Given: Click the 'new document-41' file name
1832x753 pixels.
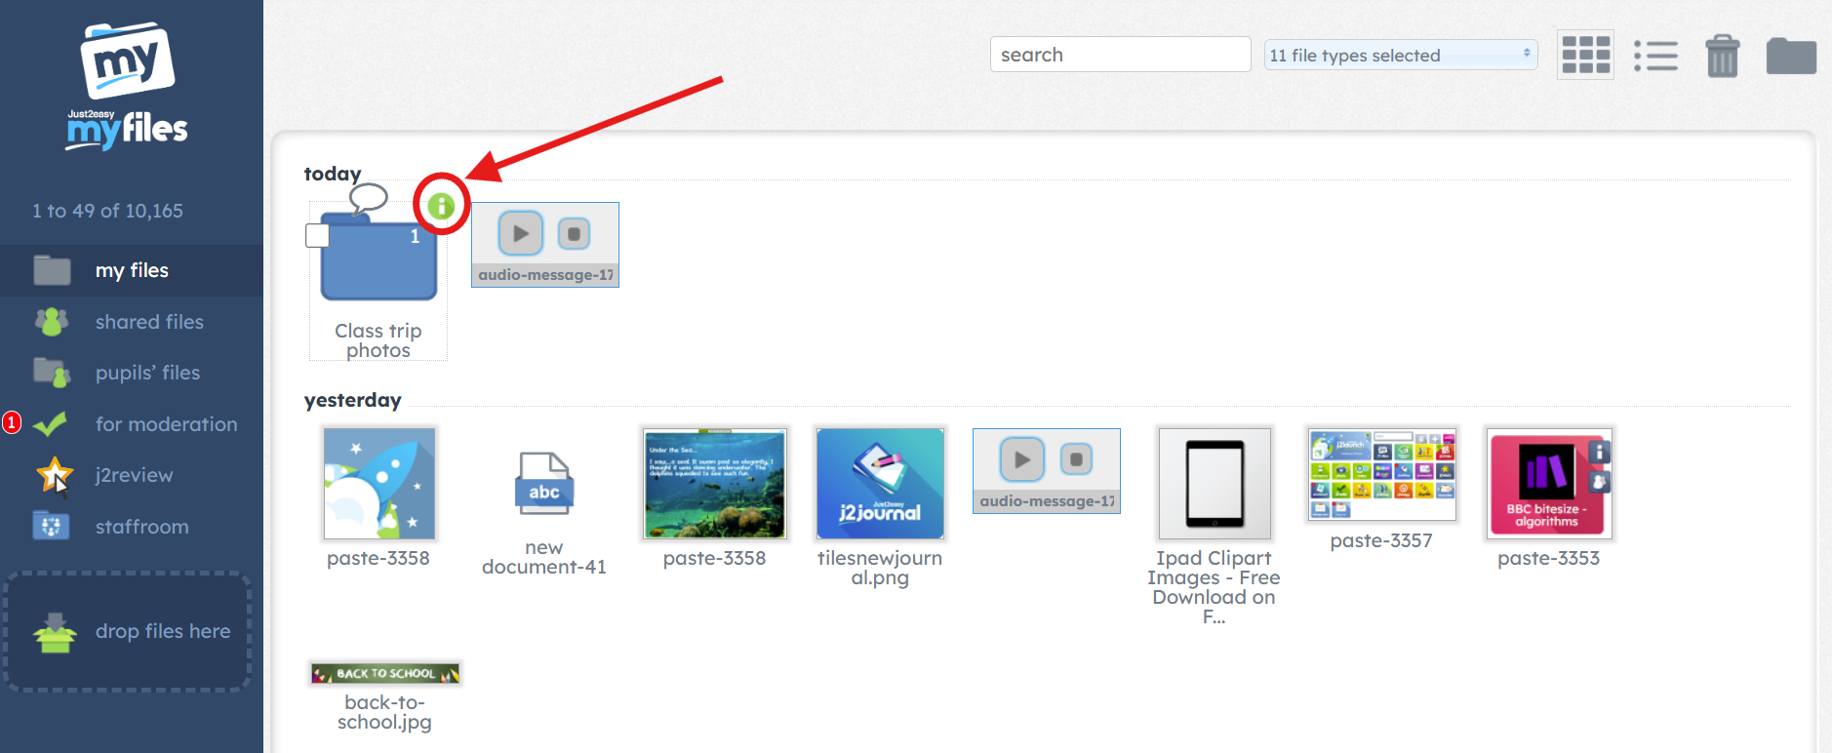Looking at the screenshot, I should (x=544, y=557).
